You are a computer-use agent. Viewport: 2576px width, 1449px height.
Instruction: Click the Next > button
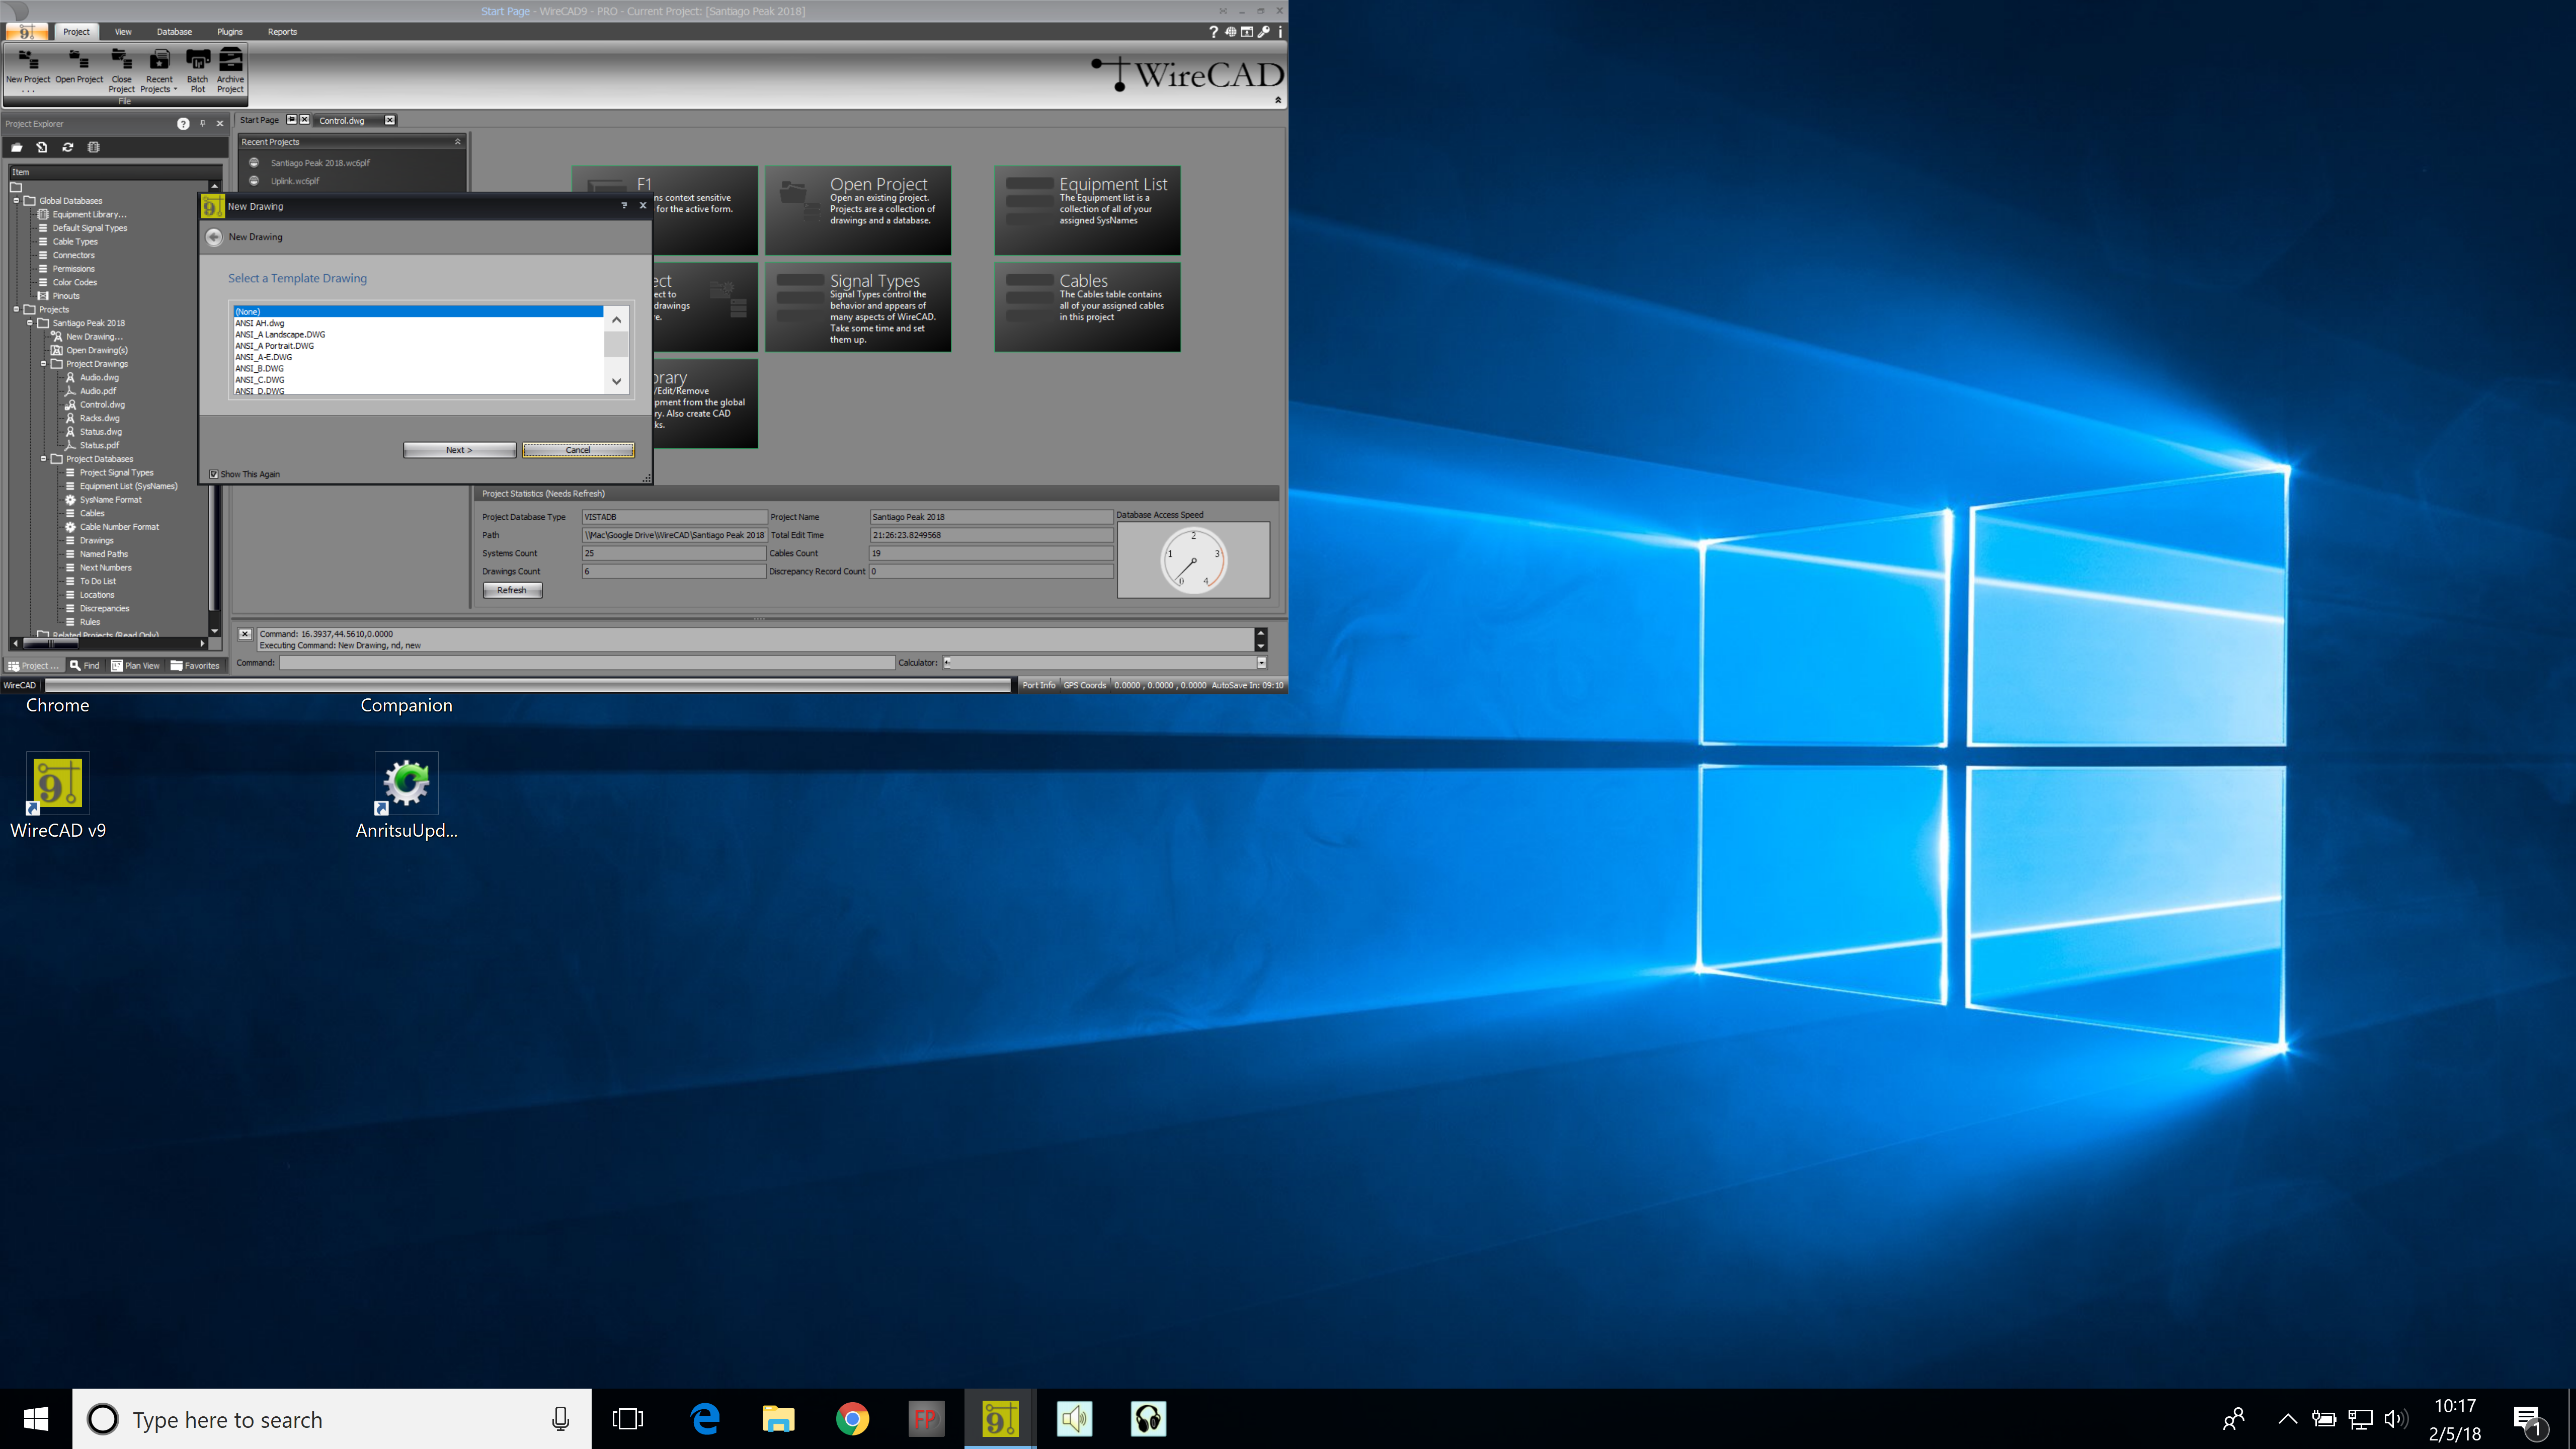[459, 450]
